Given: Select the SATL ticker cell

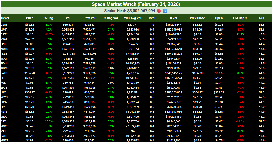Looking at the screenshot, I should tap(4, 136).
